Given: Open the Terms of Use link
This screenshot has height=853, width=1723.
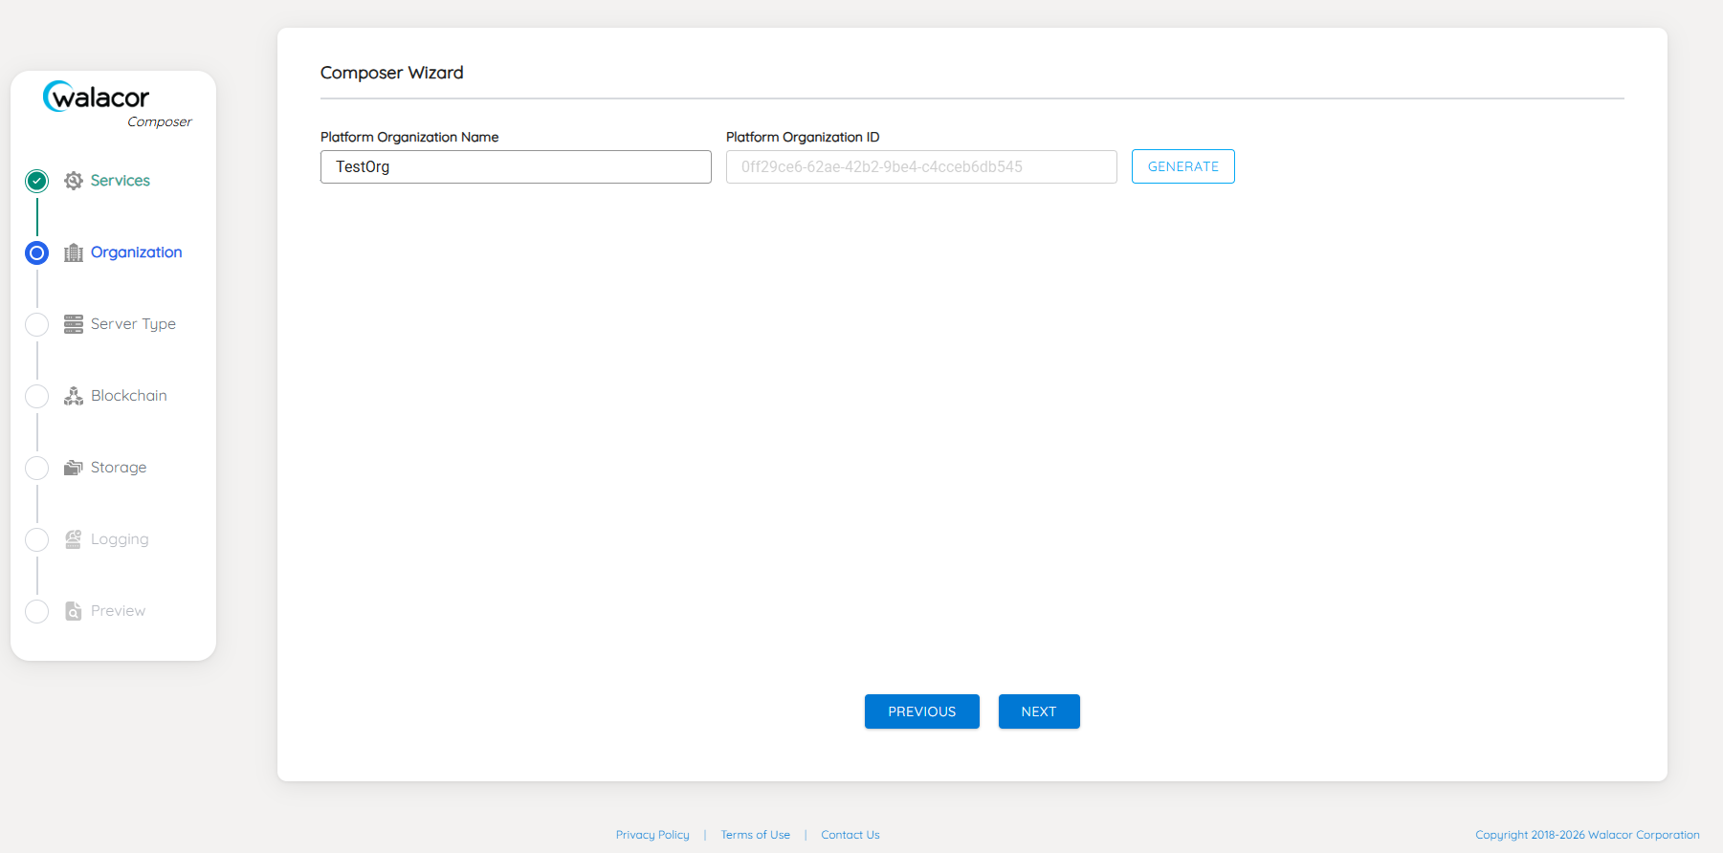Looking at the screenshot, I should [x=756, y=835].
